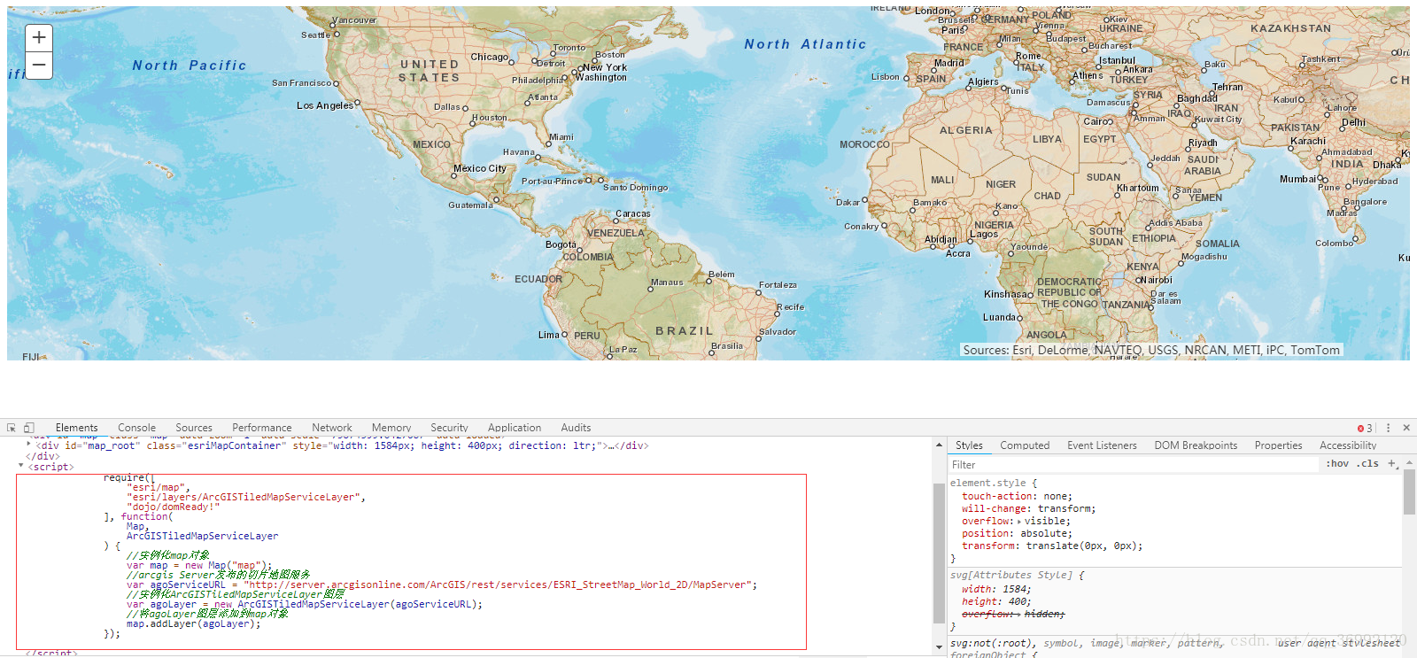
Task: Zoom in on the map
Action: 39,38
